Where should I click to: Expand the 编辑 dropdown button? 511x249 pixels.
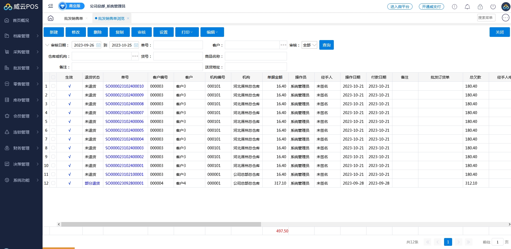212,32
